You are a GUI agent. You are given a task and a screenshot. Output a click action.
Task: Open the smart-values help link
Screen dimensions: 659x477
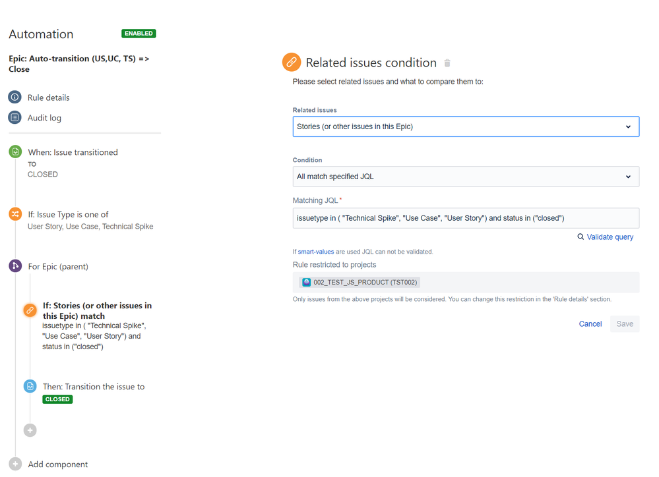pyautogui.click(x=315, y=252)
